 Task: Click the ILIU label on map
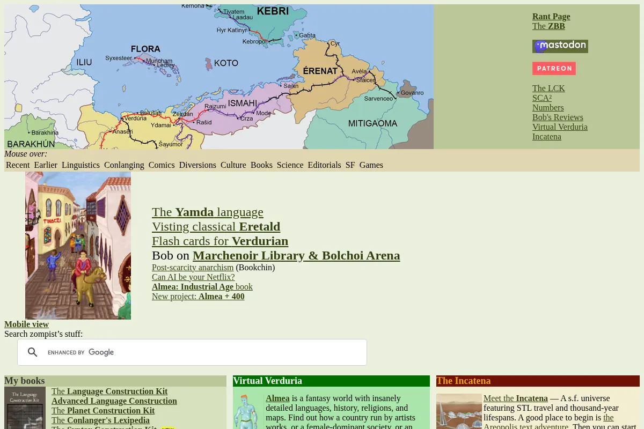84,63
